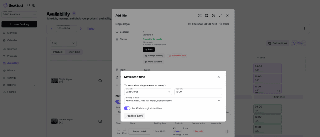Viewport: 320px width, 137px height.
Task: Select Double kayak 10:00 green slot
Action: coord(267,119)
